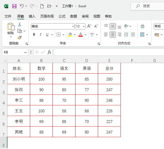Toggle Bottom Align

[119, 27]
